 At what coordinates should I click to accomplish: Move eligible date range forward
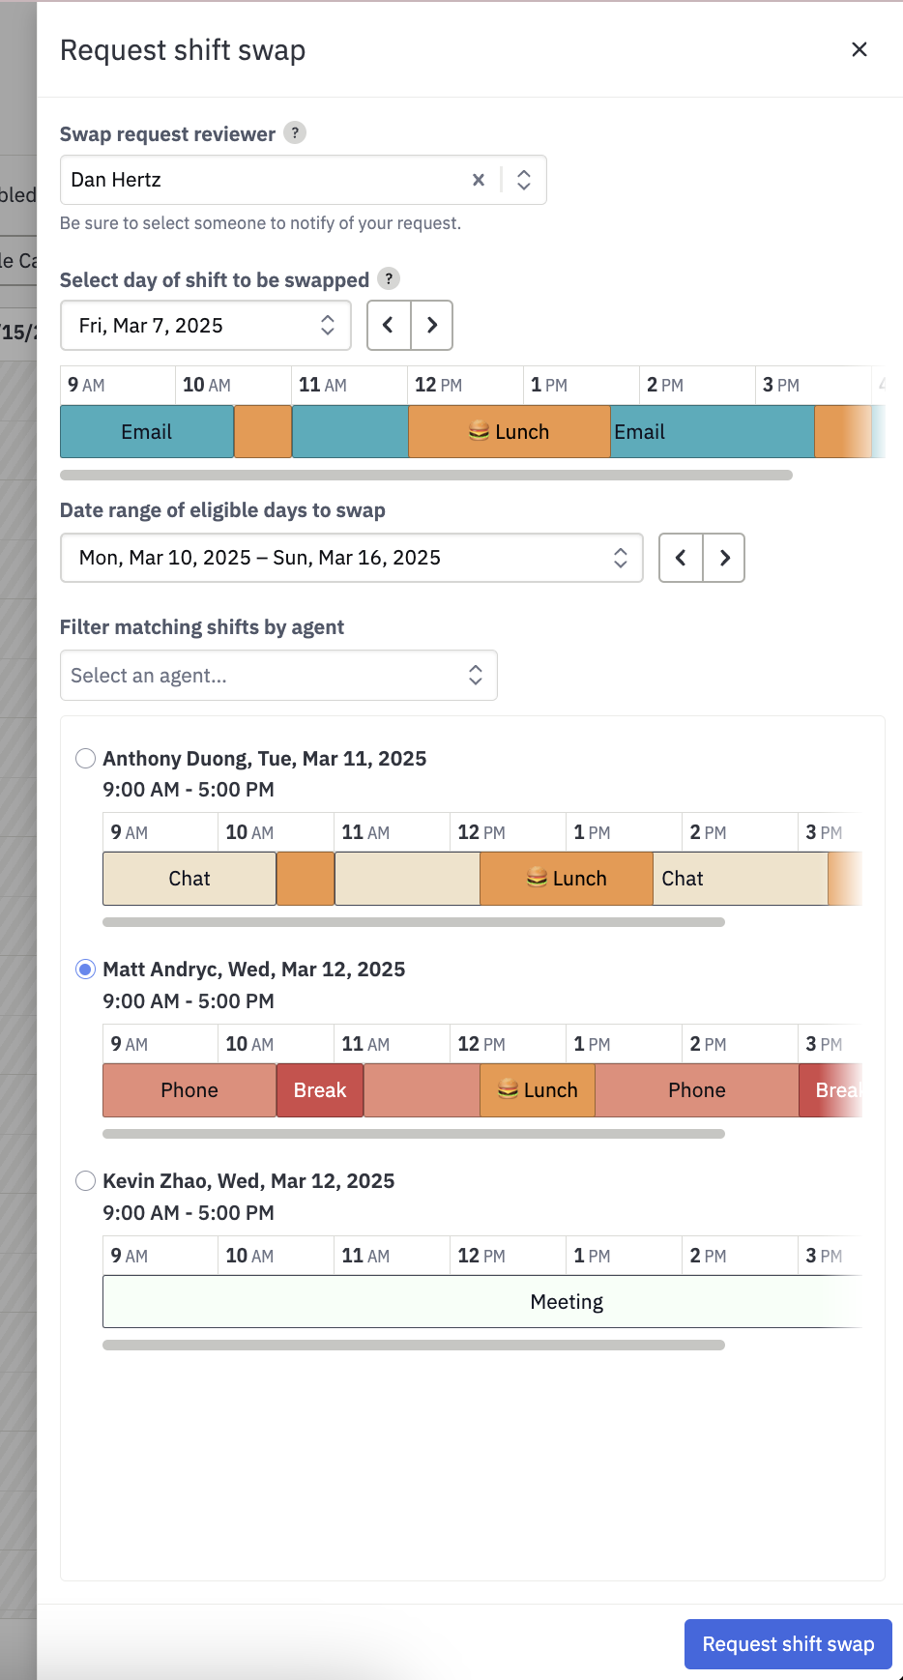pyautogui.click(x=724, y=558)
